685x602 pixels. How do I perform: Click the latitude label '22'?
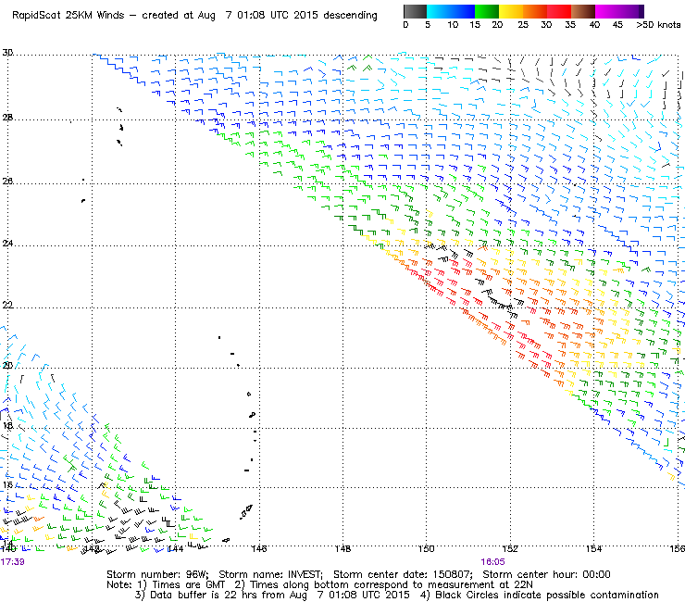7,305
